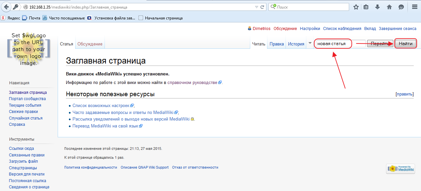Click the Найти search button
This screenshot has width=421, height=191.
(406, 44)
